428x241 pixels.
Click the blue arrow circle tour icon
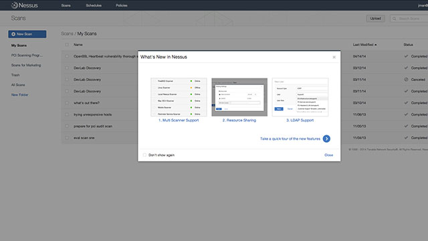[x=326, y=139]
